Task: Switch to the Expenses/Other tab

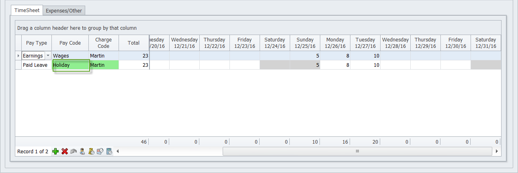Action: (64, 11)
